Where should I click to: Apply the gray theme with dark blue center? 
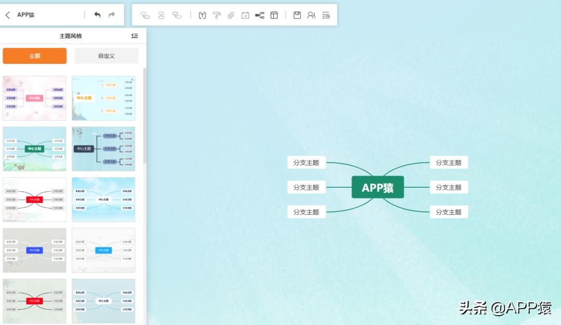34,250
